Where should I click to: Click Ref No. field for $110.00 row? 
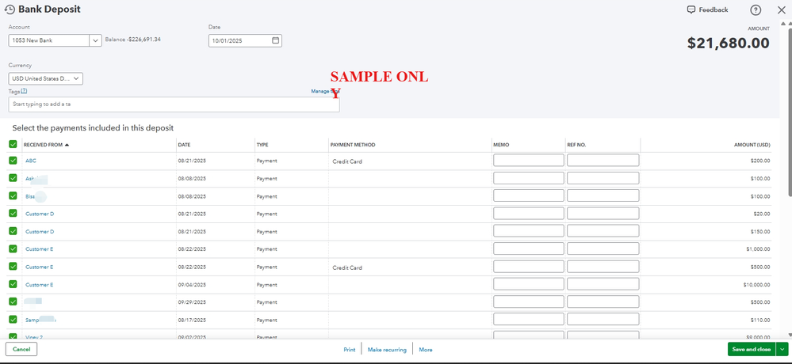coord(603,319)
